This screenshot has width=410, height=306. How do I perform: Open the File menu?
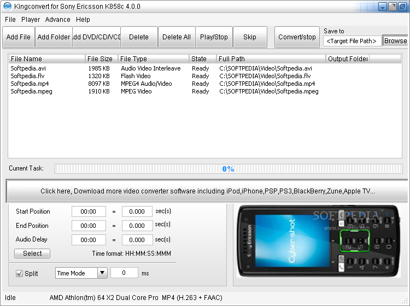click(10, 20)
